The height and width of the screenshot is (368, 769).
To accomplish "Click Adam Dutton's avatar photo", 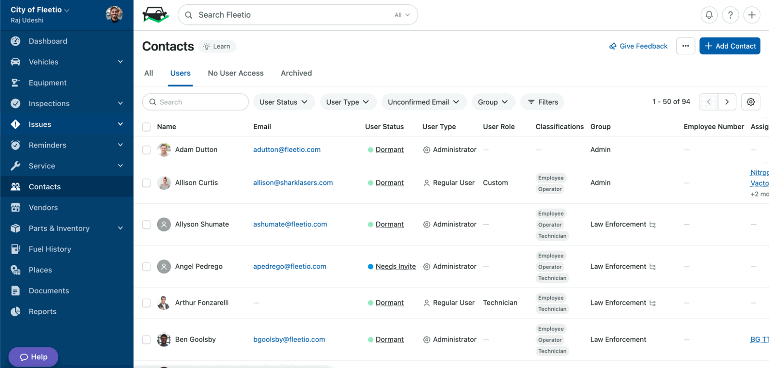I will (x=164, y=150).
